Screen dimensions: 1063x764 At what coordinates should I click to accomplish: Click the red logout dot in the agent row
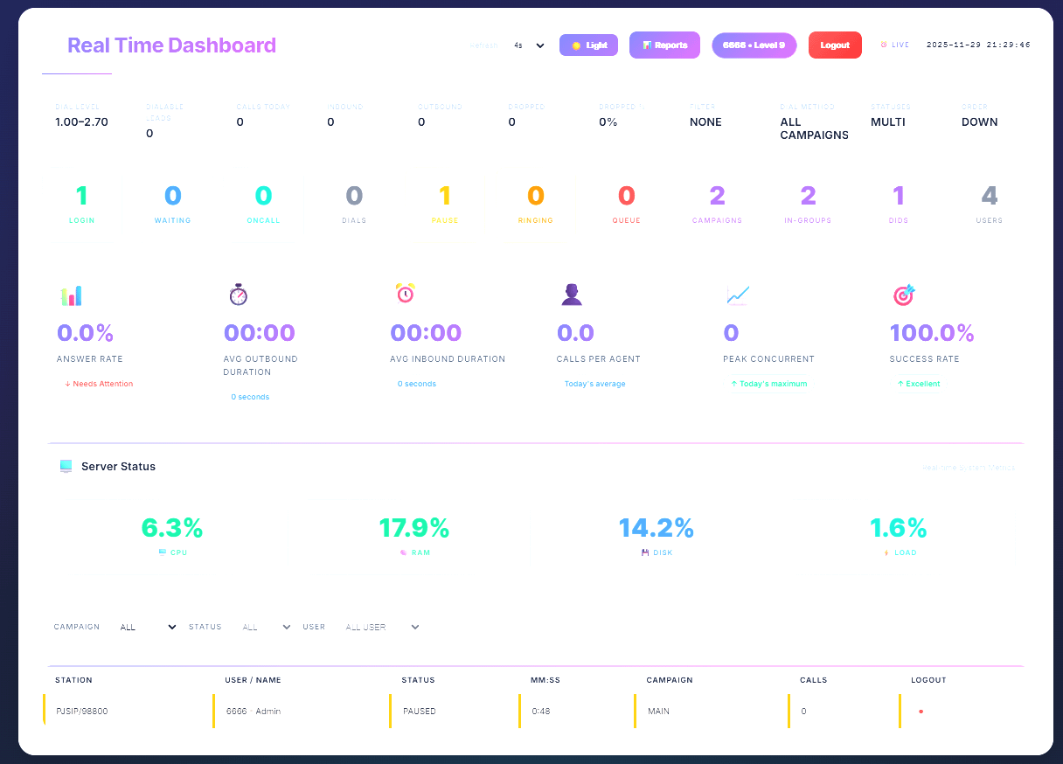(921, 712)
